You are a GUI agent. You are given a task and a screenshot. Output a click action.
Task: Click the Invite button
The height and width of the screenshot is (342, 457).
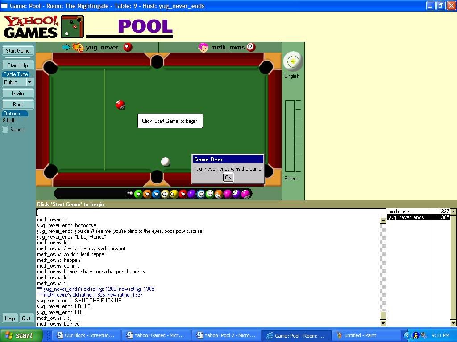[x=18, y=94]
